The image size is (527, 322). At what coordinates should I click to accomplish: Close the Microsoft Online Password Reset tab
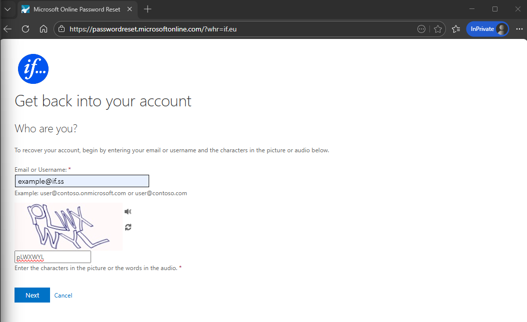[130, 9]
